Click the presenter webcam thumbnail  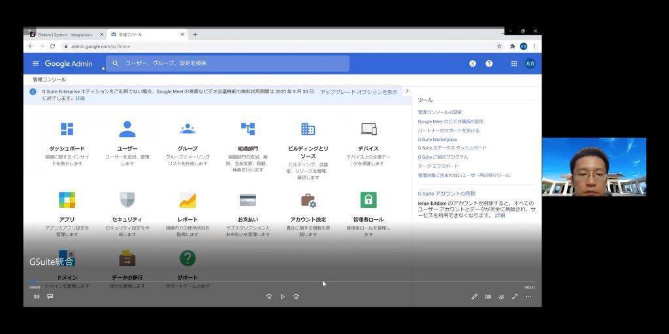pyautogui.click(x=594, y=166)
